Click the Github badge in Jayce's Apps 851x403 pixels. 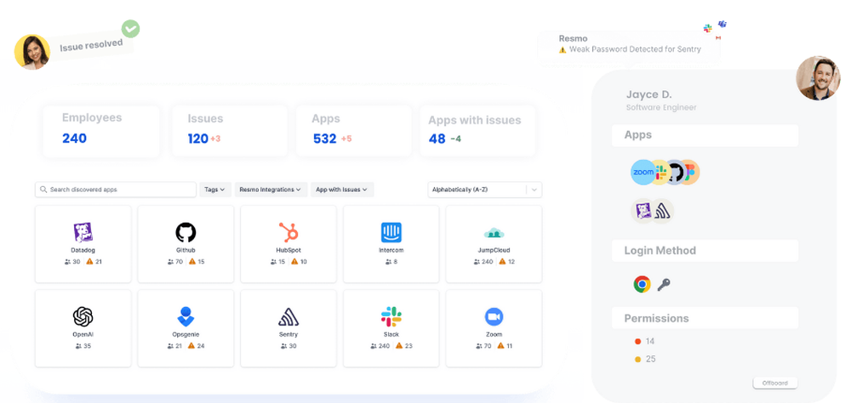click(x=675, y=173)
